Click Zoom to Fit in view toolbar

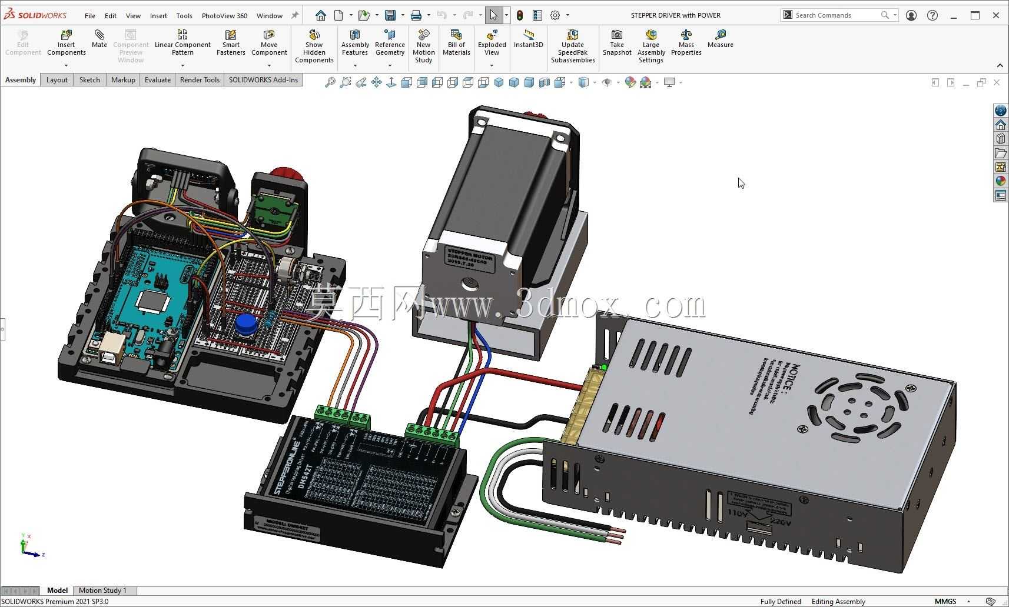point(330,82)
